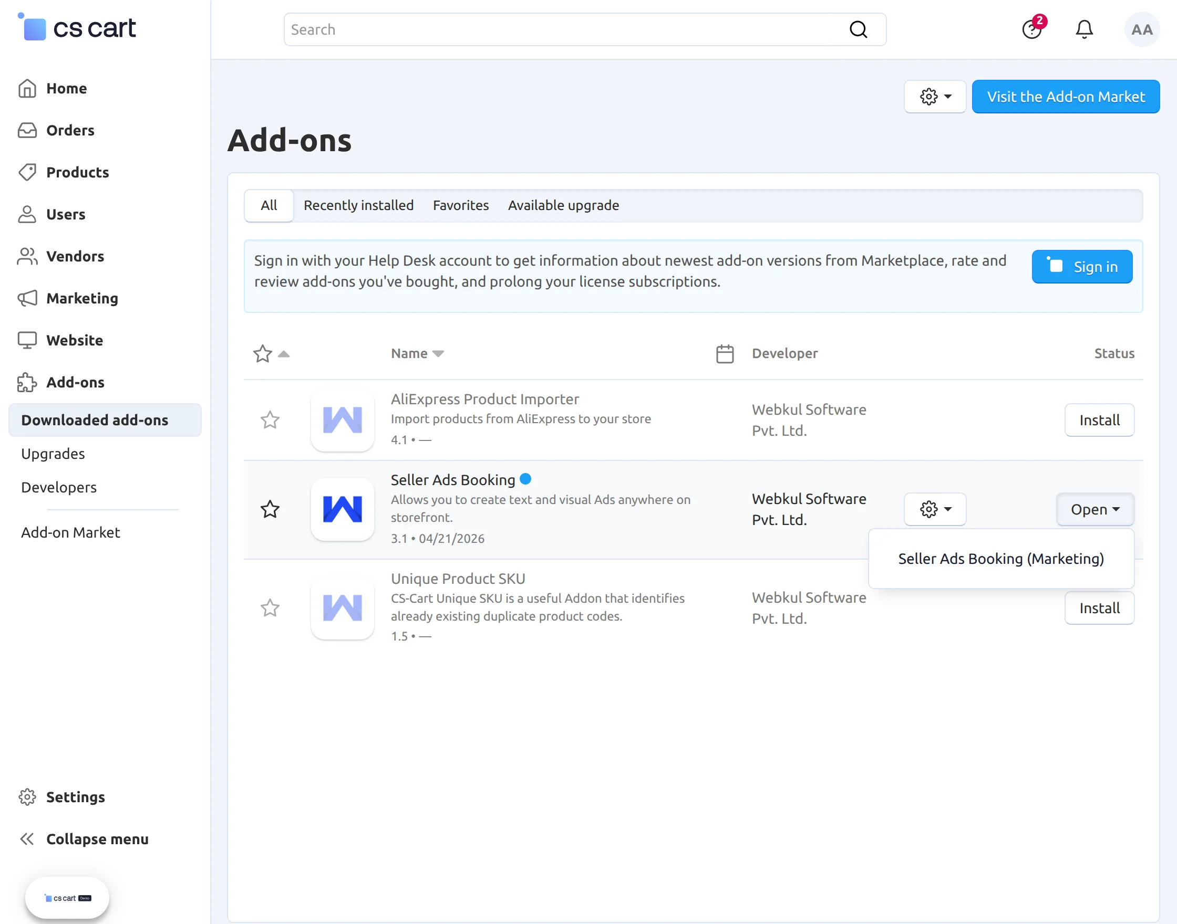Click Visit the Add-on Market button
This screenshot has width=1177, height=924.
click(x=1066, y=97)
